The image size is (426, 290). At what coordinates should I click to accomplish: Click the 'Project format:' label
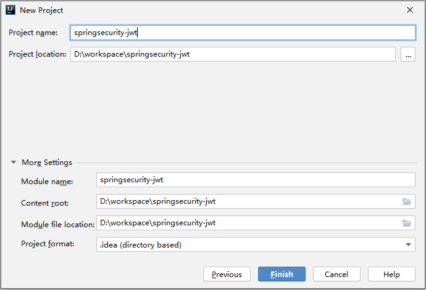pyautogui.click(x=48, y=244)
